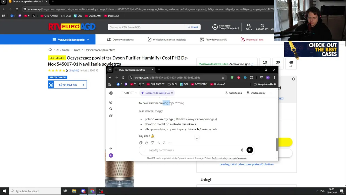Open Prawdziwe raty 0% link
346x195 pixels.
213,40
